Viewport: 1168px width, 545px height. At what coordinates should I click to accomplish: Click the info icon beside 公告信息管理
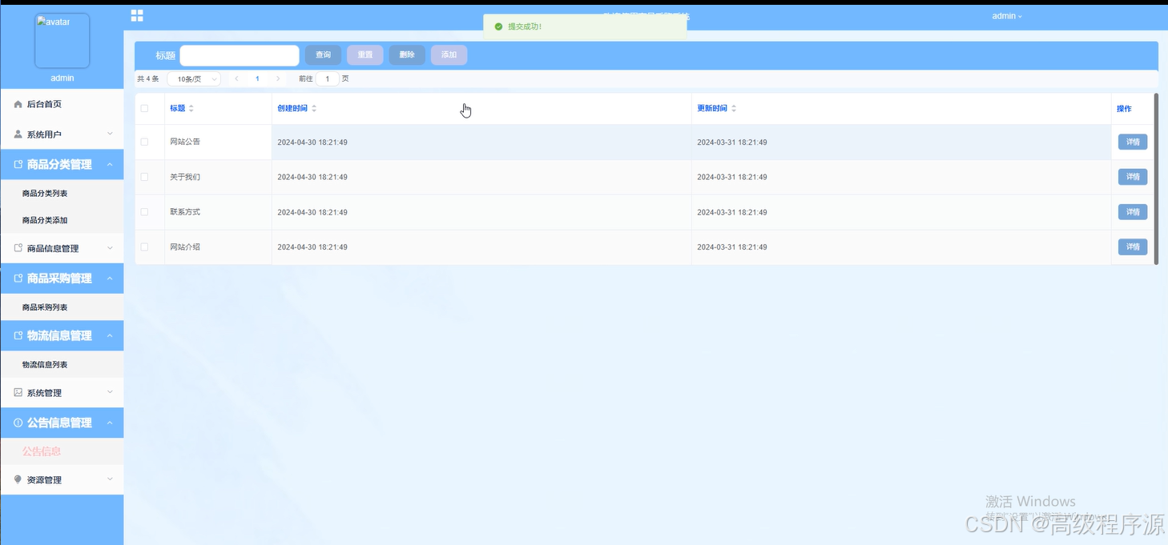tap(18, 423)
